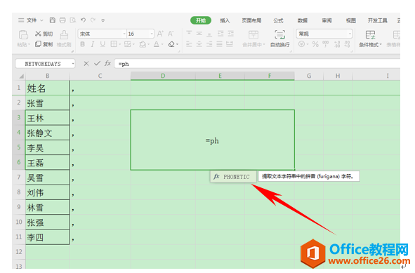Click the cell style draw-border icon
Image resolution: width=415 pixels, height=273 pixels.
pyautogui.click(x=128, y=44)
